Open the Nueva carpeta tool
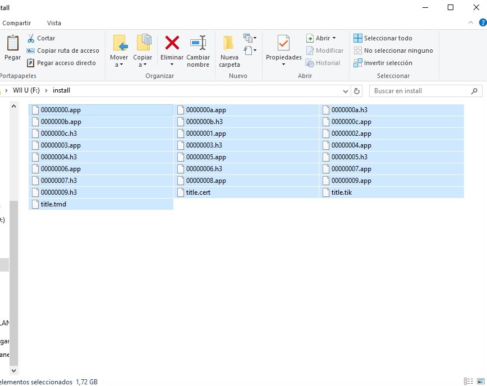The image size is (487, 386). 228,49
